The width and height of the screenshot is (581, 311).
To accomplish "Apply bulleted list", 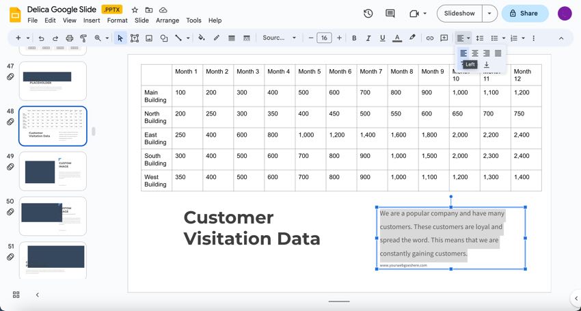I will pos(494,38).
